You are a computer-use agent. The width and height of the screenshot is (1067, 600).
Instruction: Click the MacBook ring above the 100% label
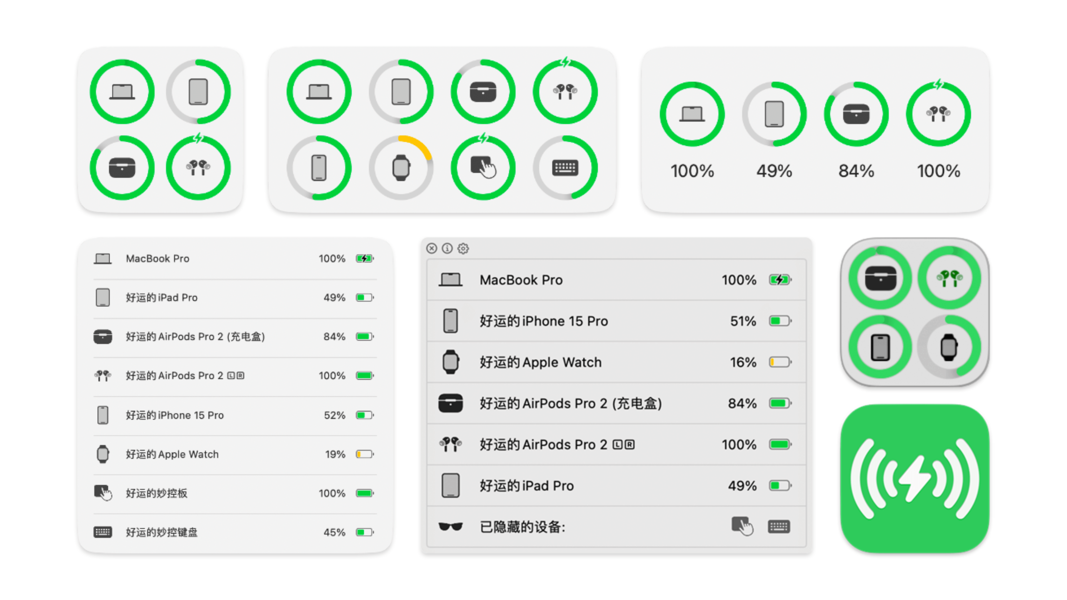point(692,114)
